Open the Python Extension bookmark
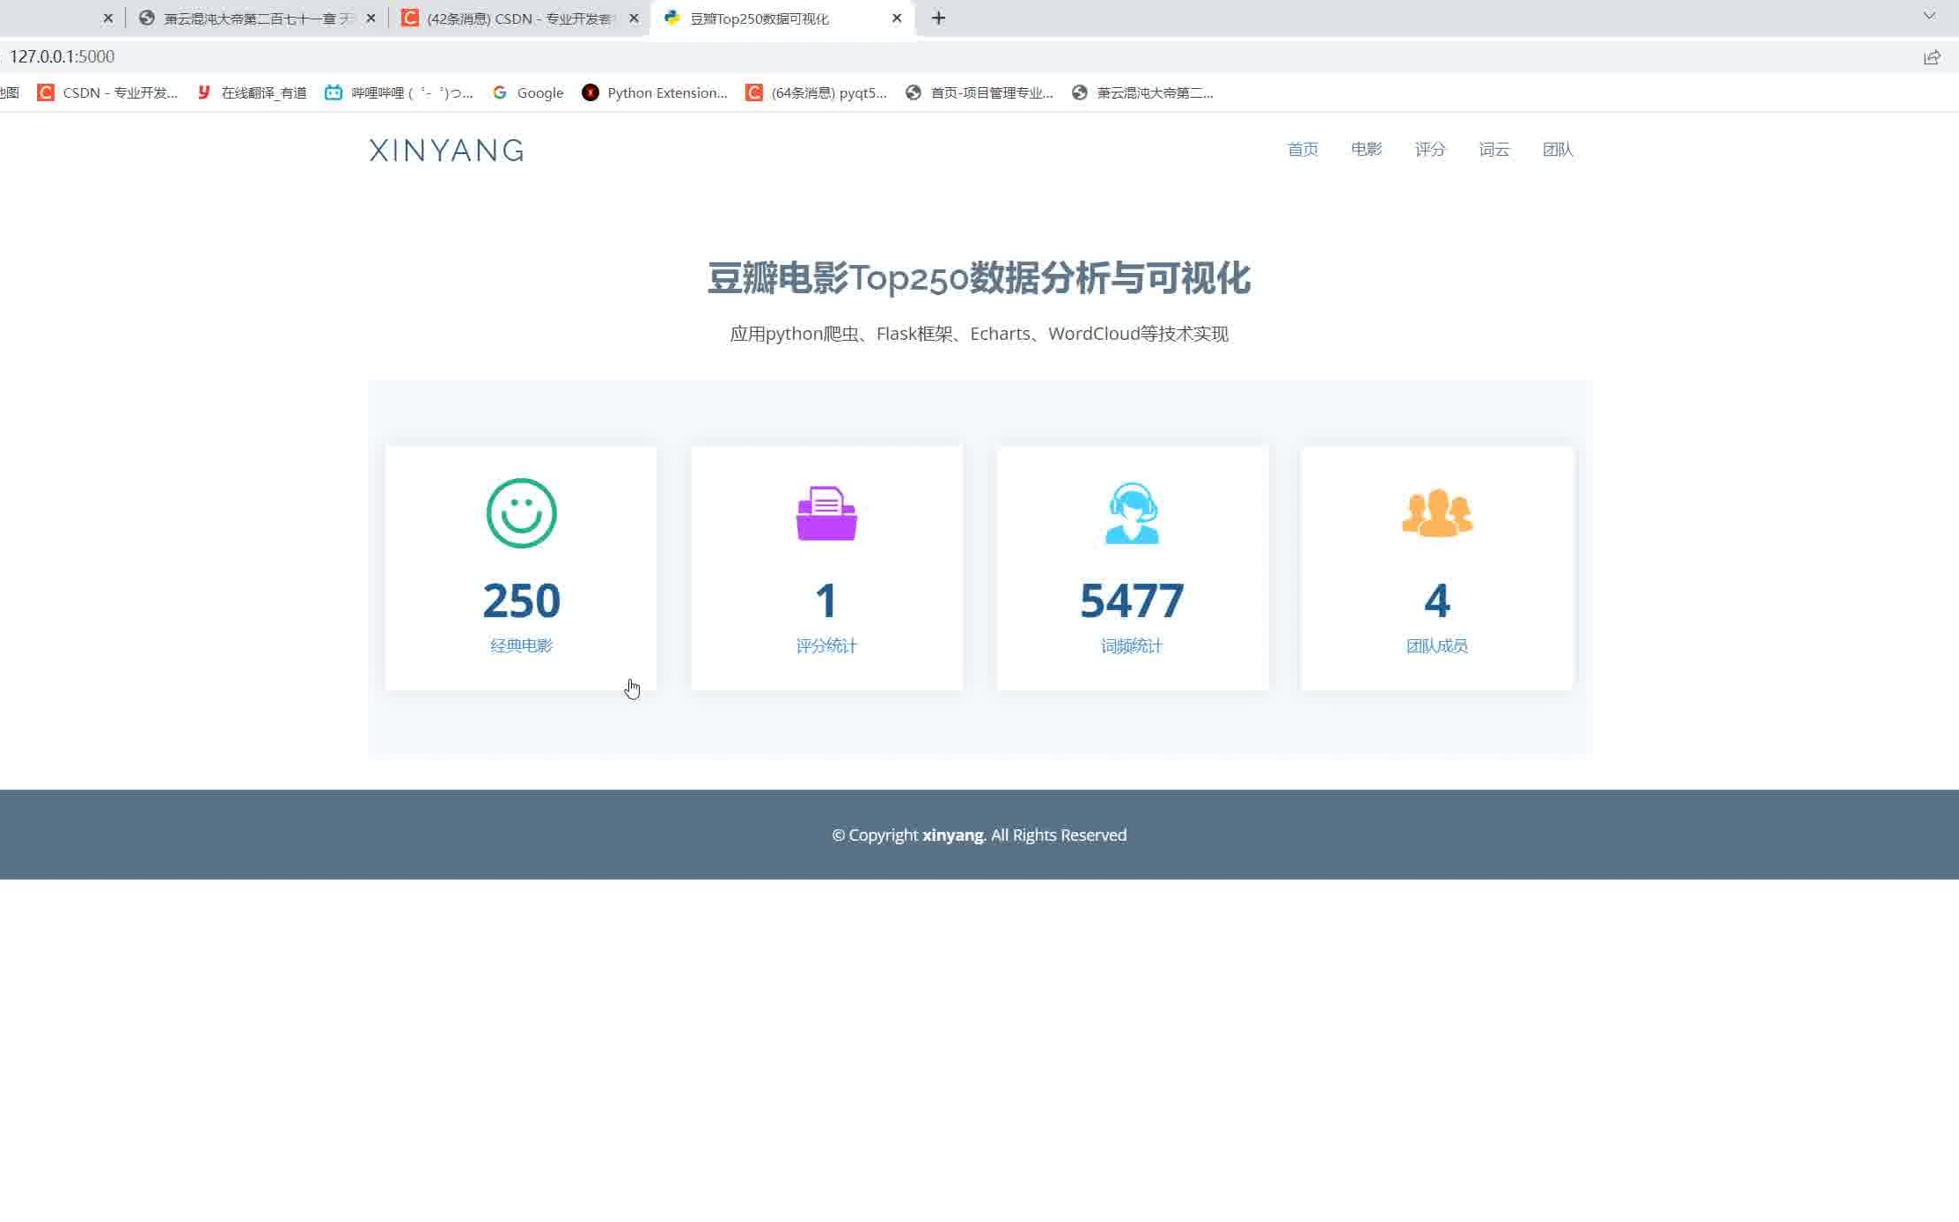 655,92
